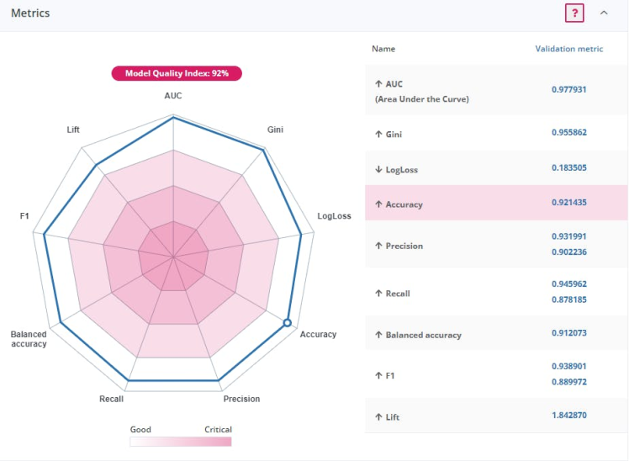629x461 pixels.
Task: Click the Model Quality Index badge
Action: tap(177, 73)
